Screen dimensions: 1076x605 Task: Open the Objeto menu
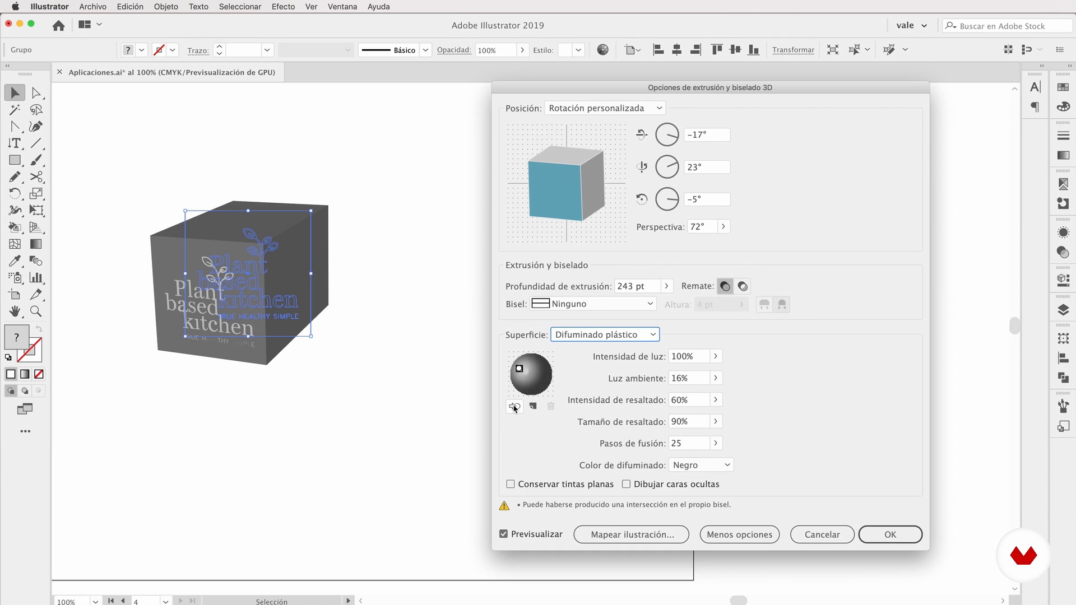pos(166,7)
